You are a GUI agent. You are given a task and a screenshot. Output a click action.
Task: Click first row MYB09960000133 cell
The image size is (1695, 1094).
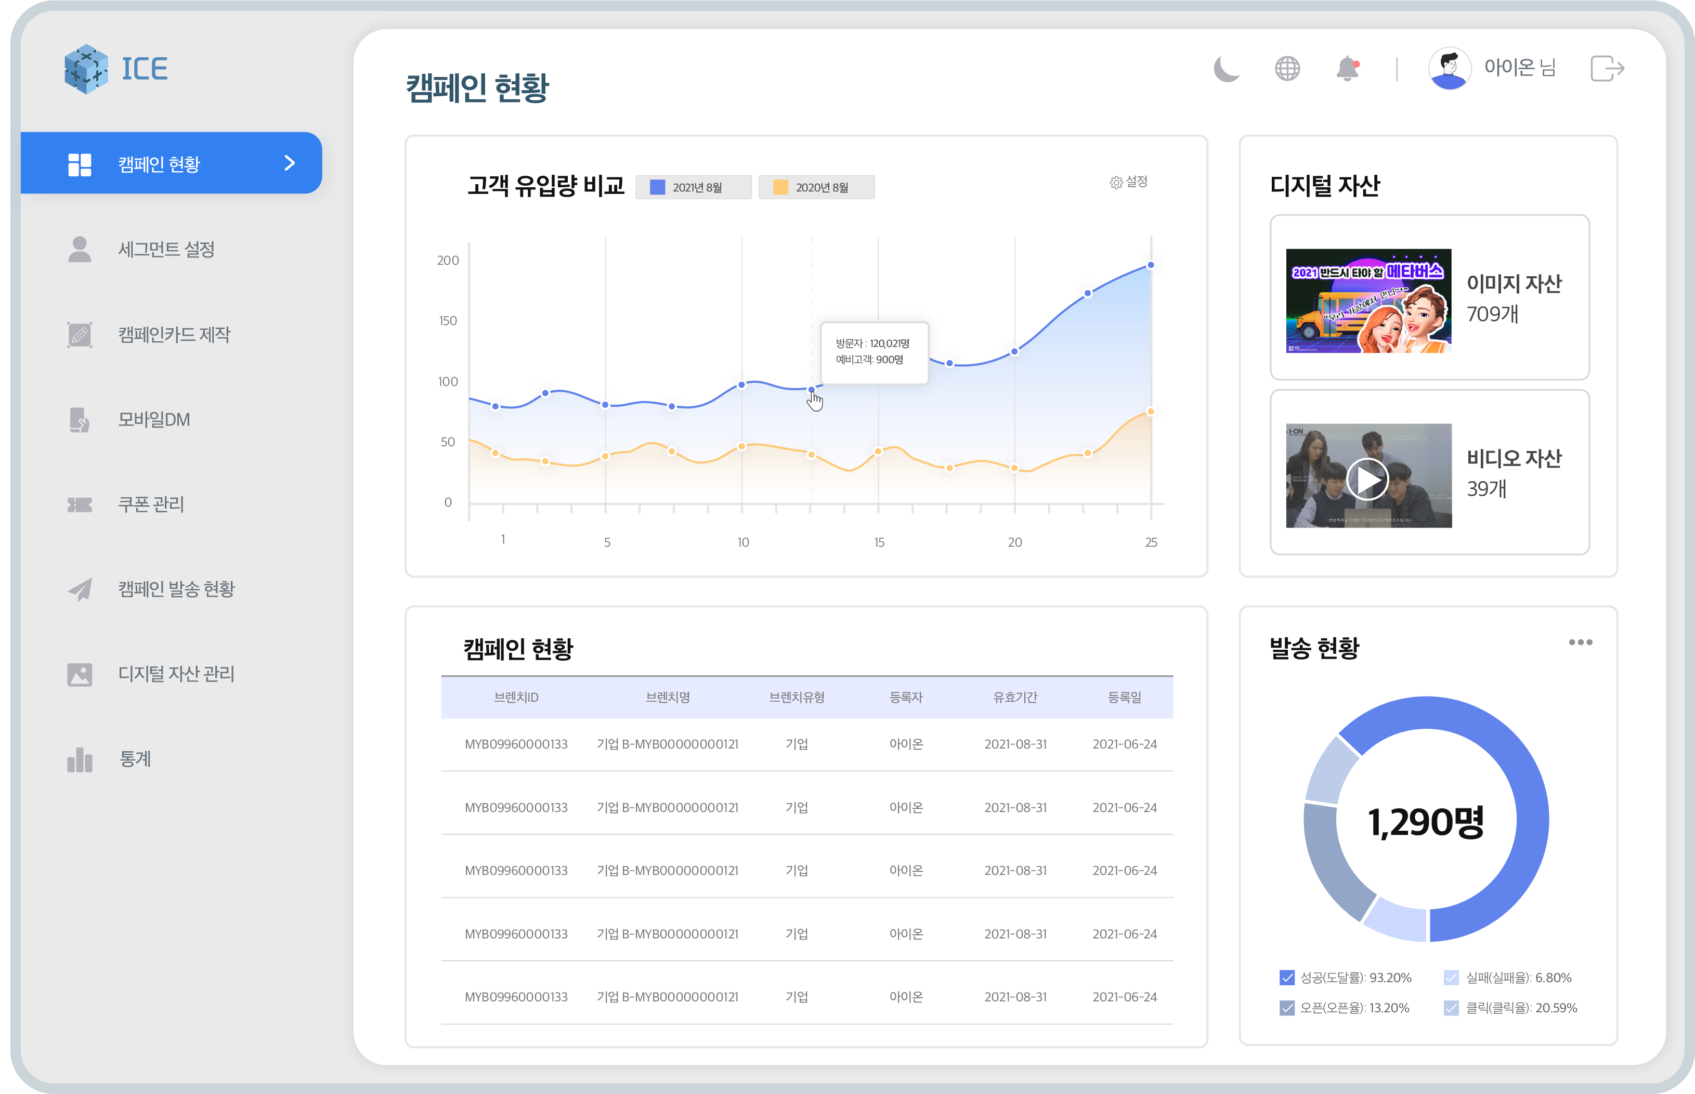pyautogui.click(x=516, y=744)
